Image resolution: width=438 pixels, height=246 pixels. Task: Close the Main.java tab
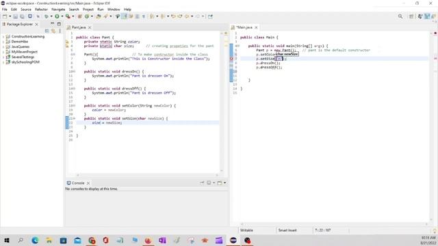click(256, 27)
